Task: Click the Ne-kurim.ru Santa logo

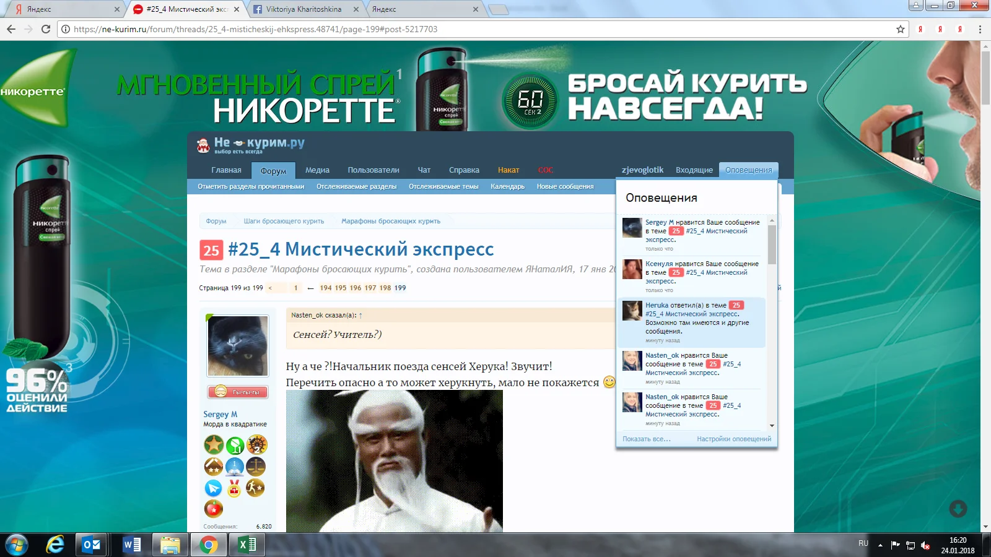Action: (203, 145)
